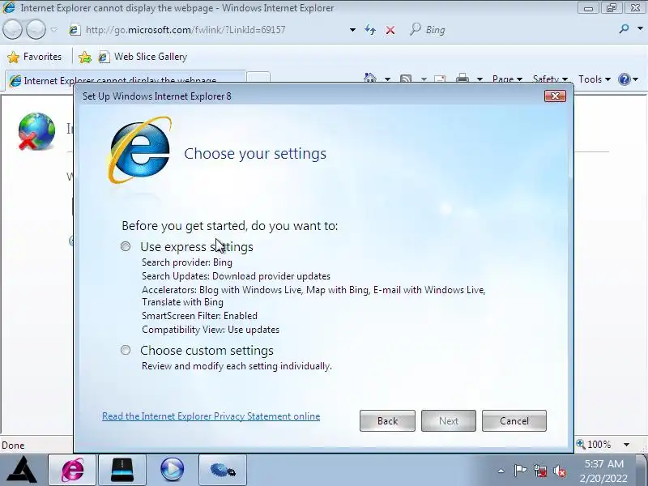Expand the Home button dropdown arrow

(387, 79)
